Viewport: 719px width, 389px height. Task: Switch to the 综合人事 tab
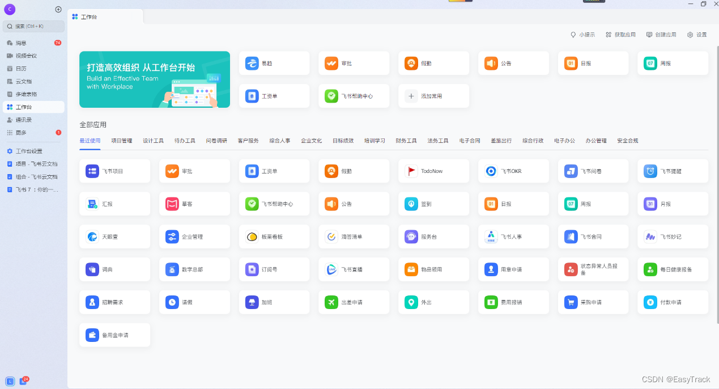tap(280, 141)
